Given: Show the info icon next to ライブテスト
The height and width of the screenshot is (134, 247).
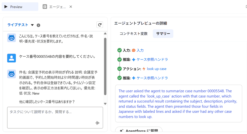Looking at the screenshot, I should (x=38, y=25).
